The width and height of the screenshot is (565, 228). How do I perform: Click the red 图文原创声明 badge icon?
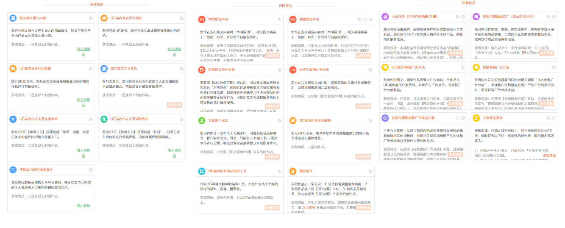(202, 19)
